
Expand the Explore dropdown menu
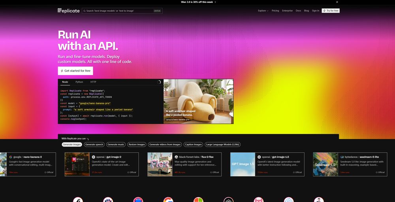pyautogui.click(x=263, y=11)
